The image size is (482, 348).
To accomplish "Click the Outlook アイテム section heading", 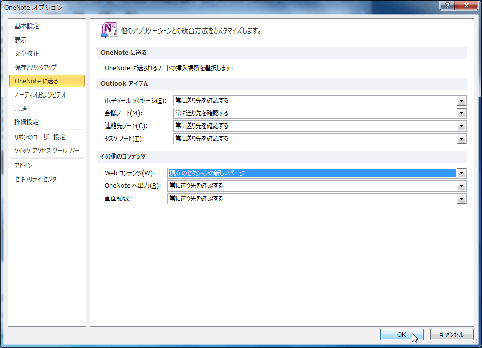I will 124,84.
